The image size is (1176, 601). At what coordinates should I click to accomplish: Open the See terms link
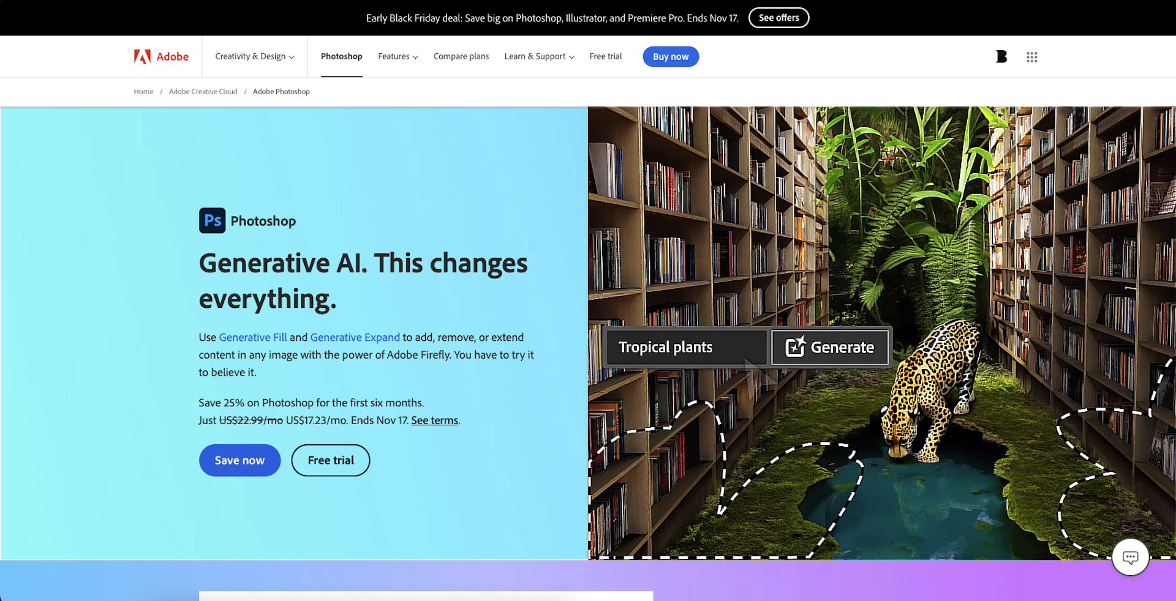pyautogui.click(x=435, y=420)
